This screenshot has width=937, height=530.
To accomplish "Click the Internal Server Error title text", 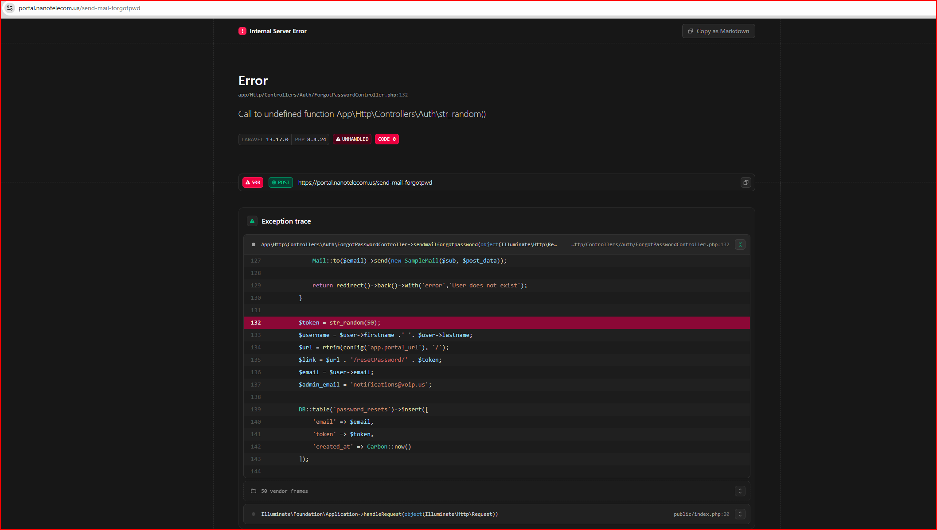I will [278, 31].
